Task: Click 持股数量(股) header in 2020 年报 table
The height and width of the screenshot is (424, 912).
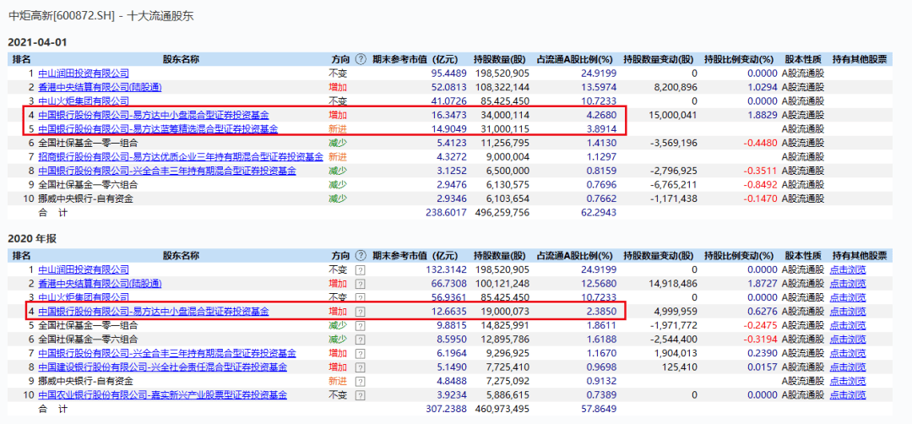Action: [500, 256]
